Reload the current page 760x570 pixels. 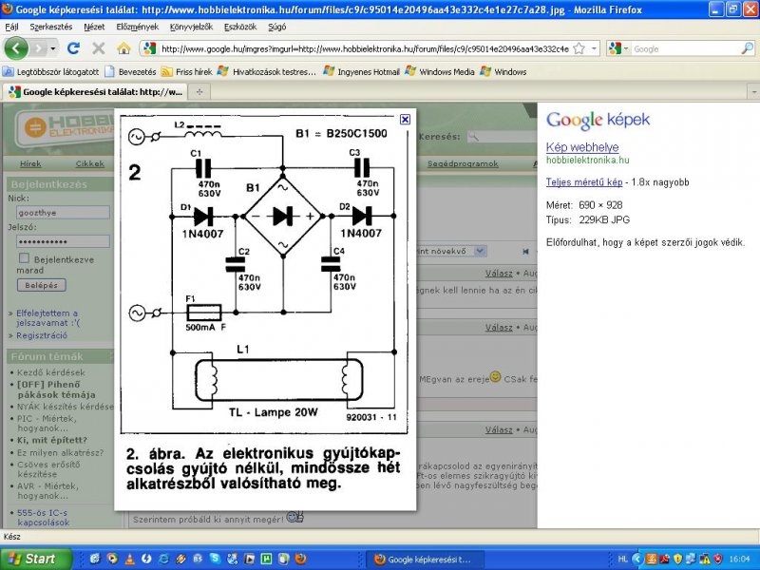pos(74,48)
